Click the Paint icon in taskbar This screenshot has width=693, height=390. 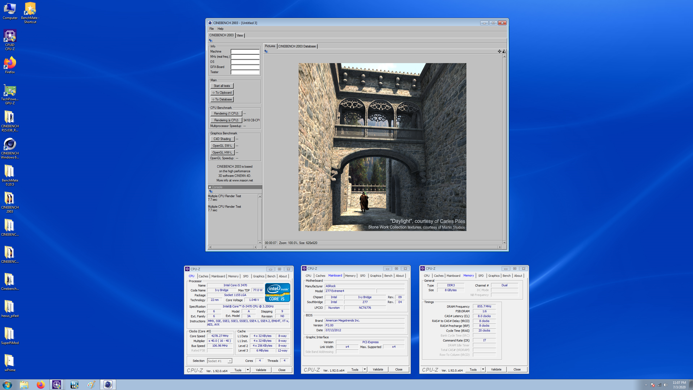click(91, 385)
